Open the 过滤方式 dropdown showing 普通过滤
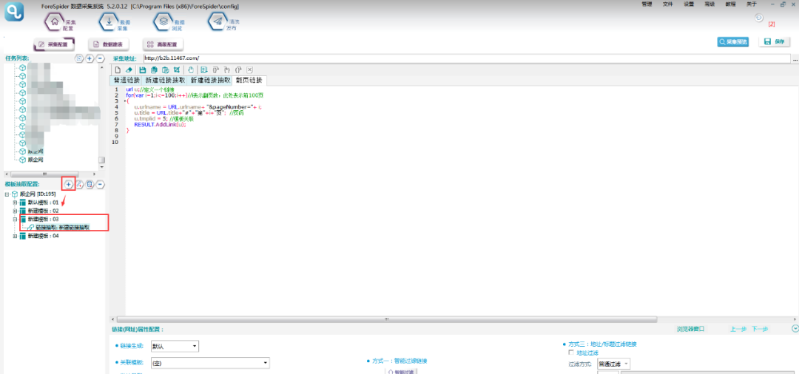Viewport: 799px width, 374px height. click(613, 364)
